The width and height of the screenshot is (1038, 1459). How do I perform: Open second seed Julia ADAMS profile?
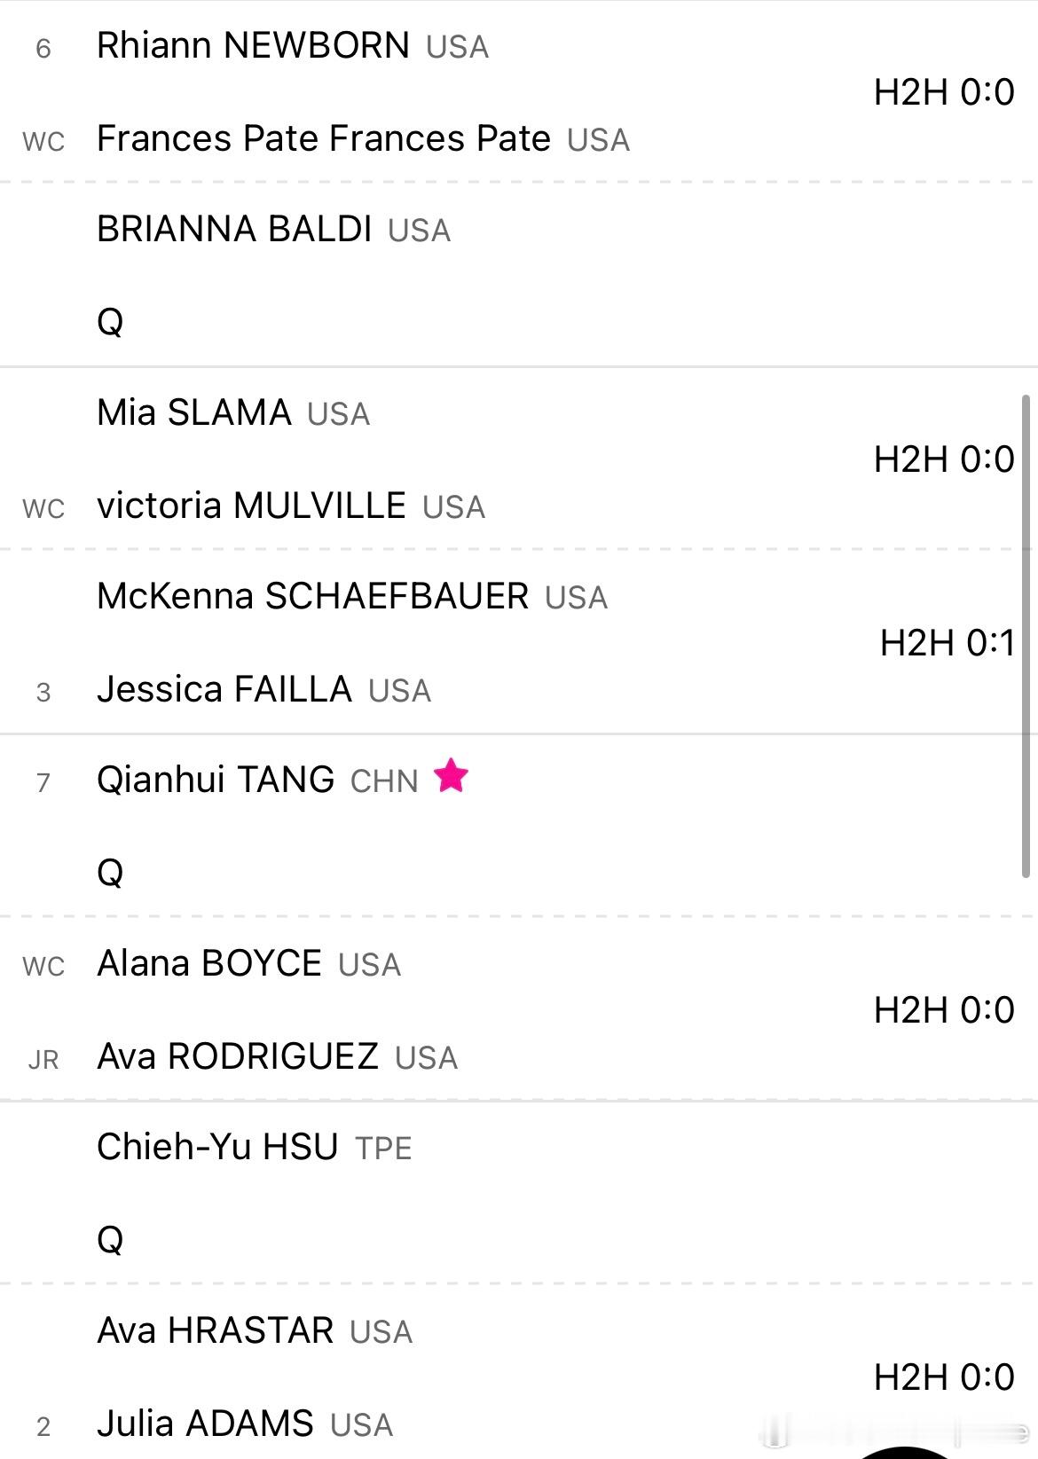(205, 1424)
